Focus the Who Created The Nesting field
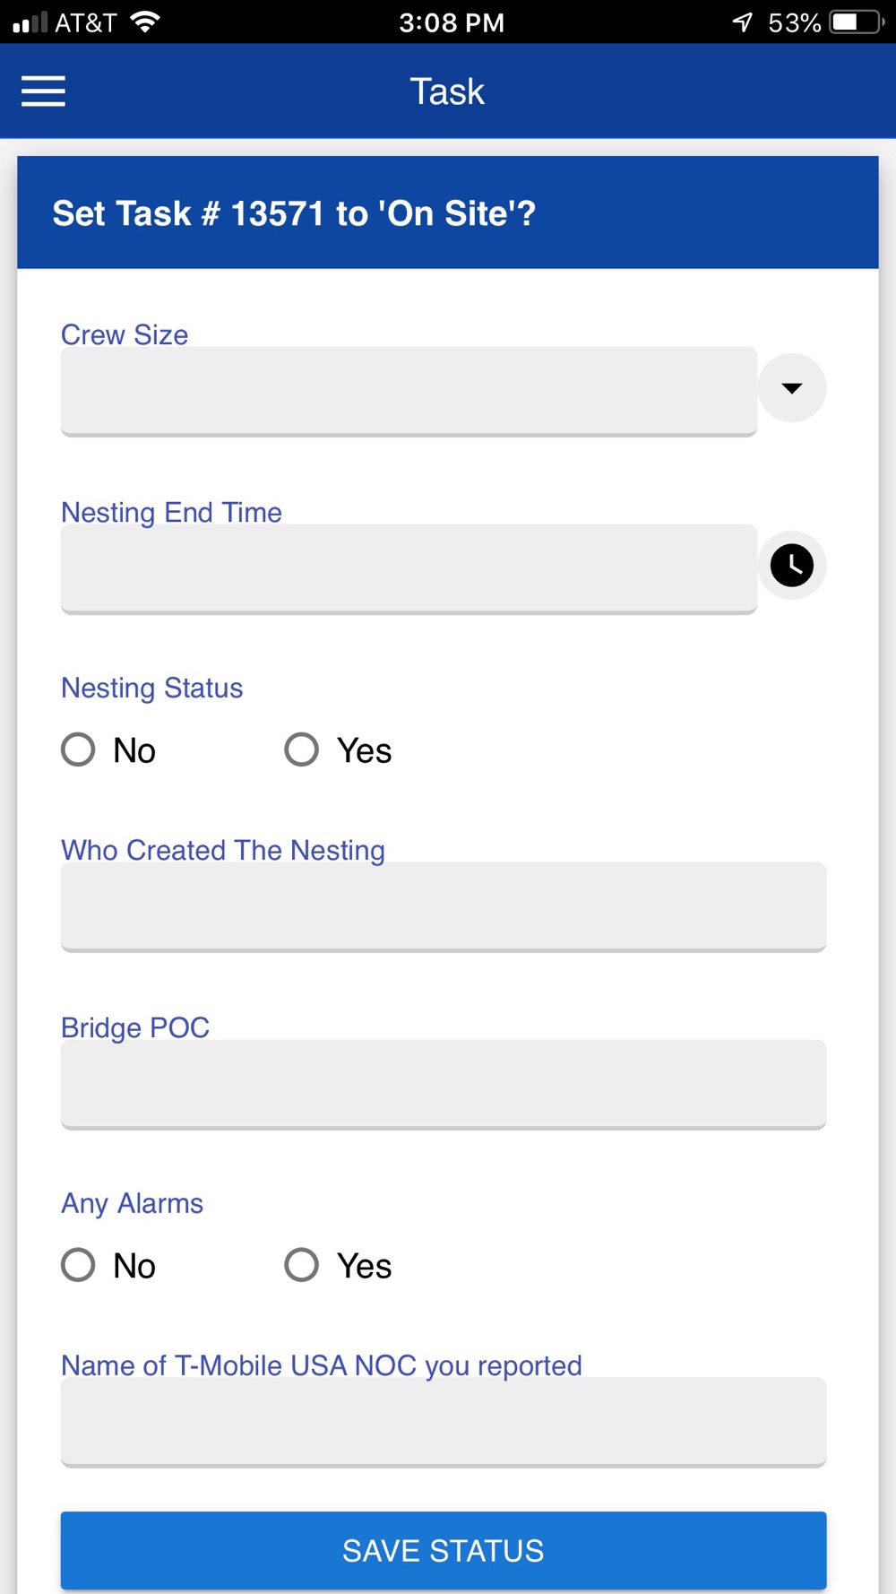896x1594 pixels. click(444, 907)
